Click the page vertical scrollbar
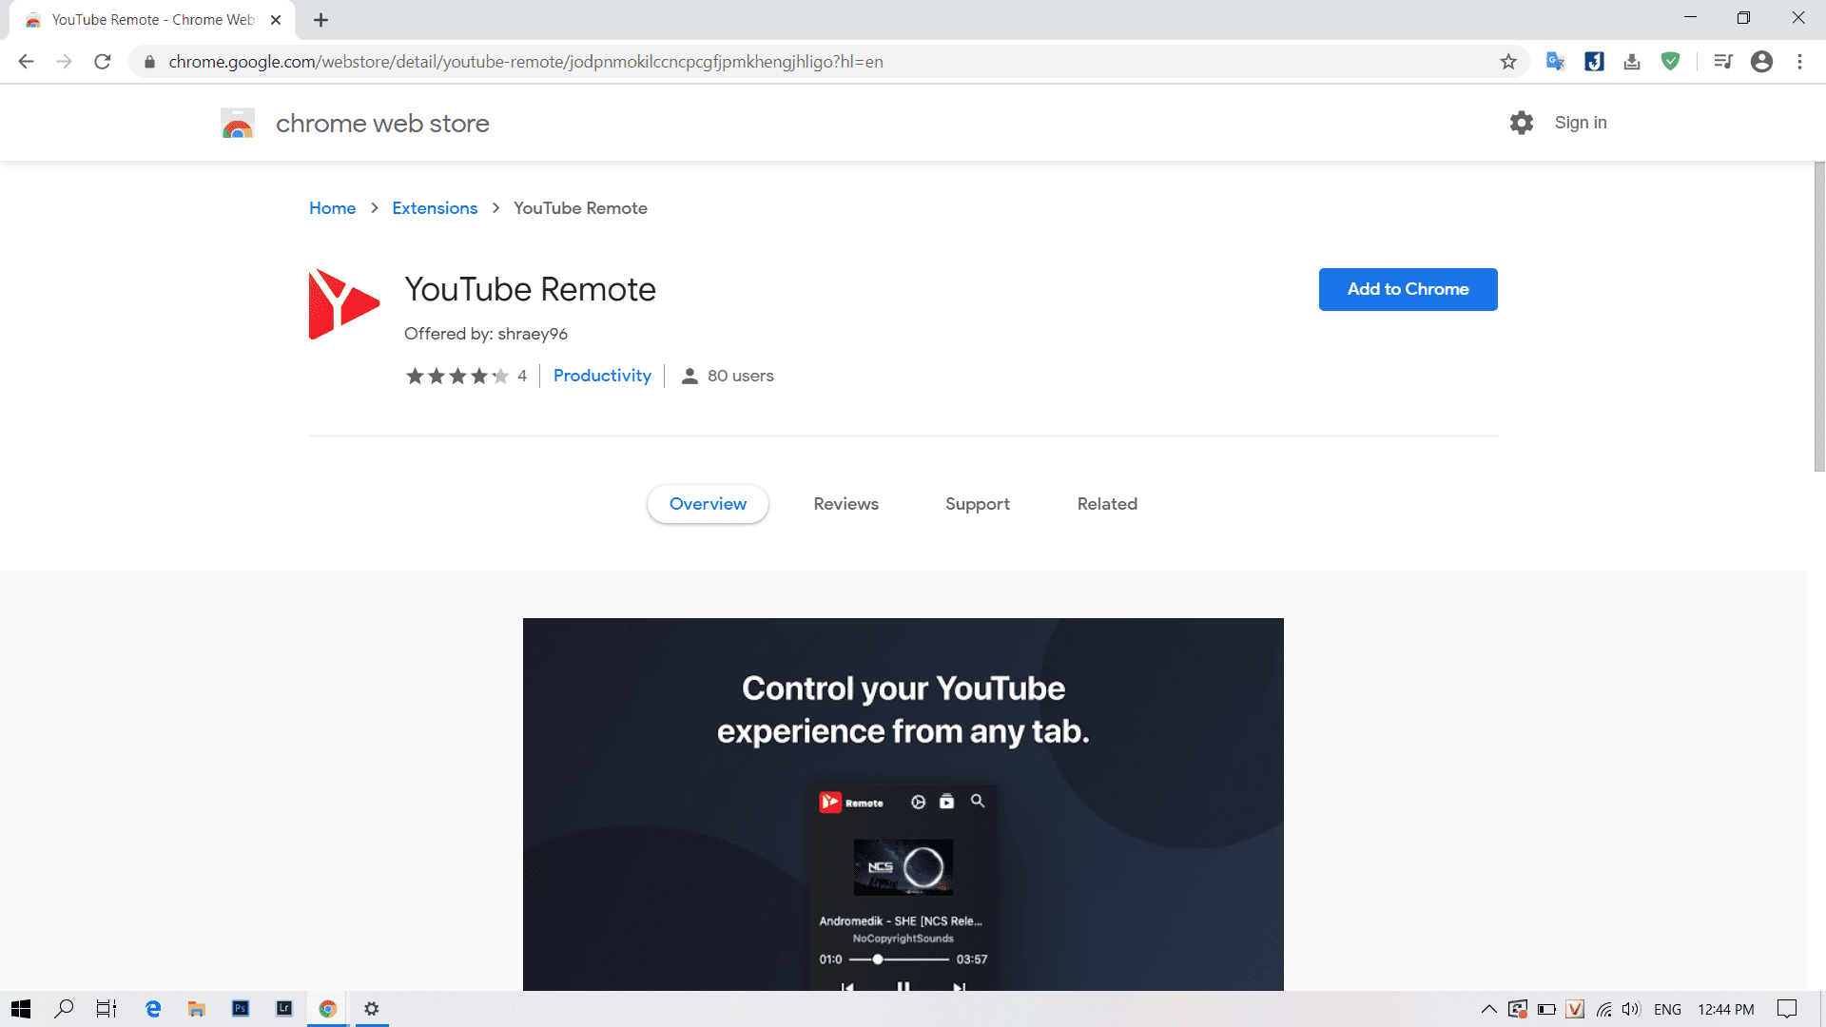Image resolution: width=1826 pixels, height=1027 pixels. point(1818,317)
